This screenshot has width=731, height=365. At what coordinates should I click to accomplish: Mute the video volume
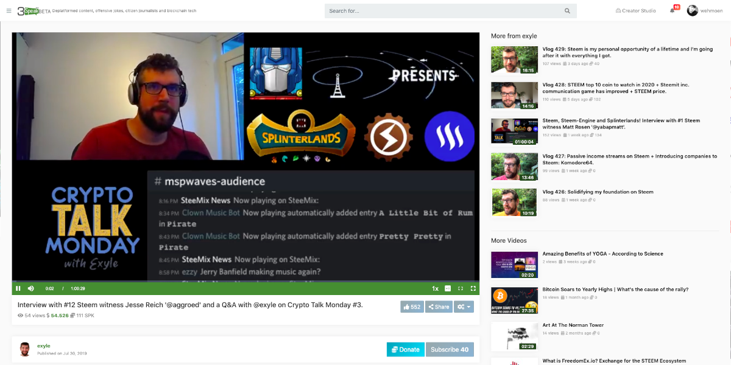tap(31, 288)
